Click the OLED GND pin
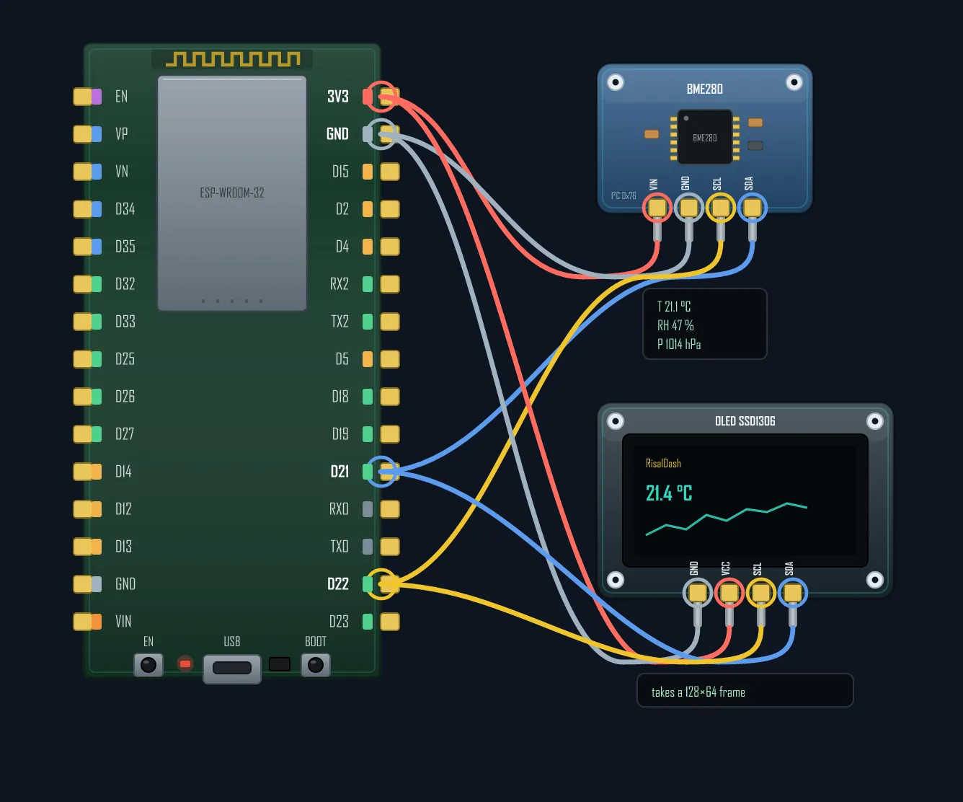This screenshot has height=802, width=963. tap(697, 593)
